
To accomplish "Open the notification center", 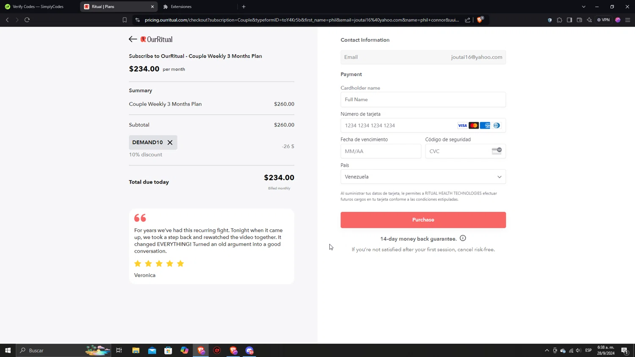I will 625,350.
